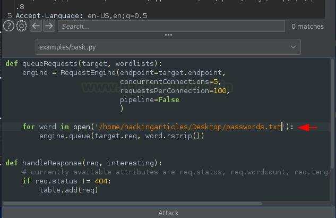The height and width of the screenshot is (218, 336).
Task: Focus the Search... input field
Action: click(171, 26)
